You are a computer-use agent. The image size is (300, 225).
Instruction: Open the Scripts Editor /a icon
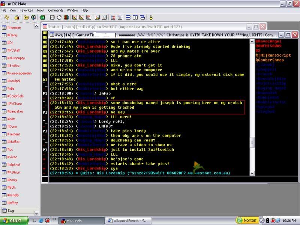pyautogui.click(x=43, y=17)
